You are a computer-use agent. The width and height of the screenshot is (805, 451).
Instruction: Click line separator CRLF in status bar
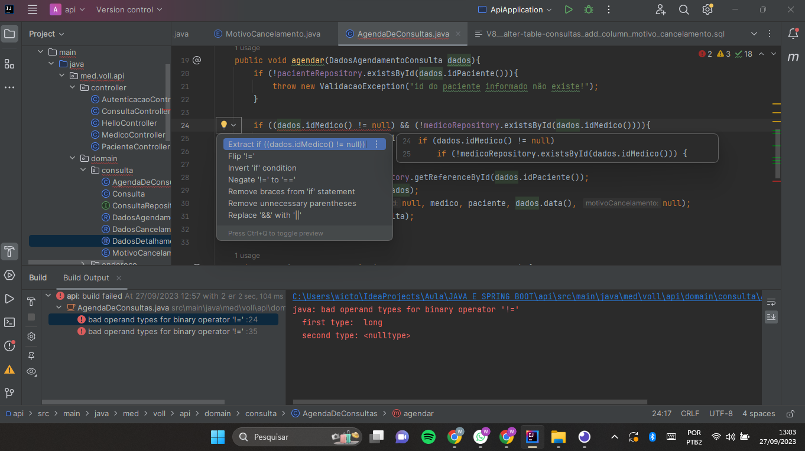pos(690,414)
